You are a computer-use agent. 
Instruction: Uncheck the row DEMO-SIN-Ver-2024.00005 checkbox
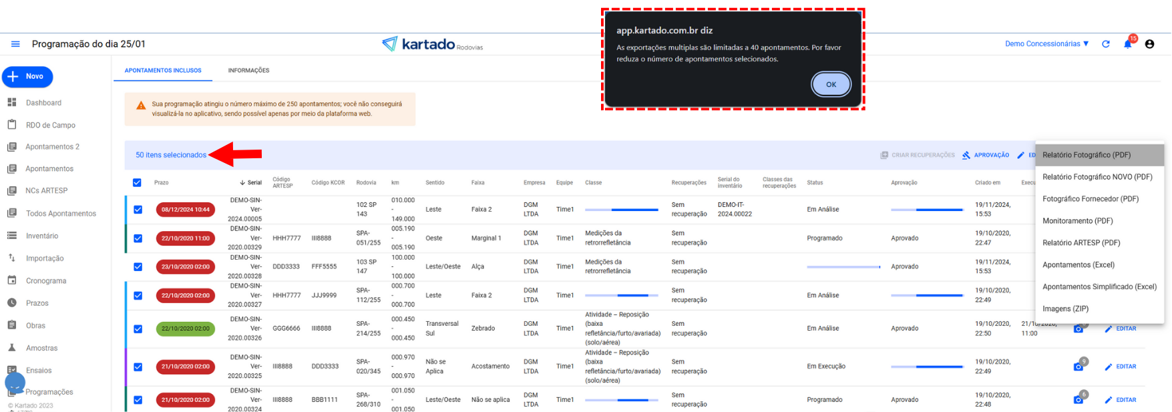pos(138,210)
